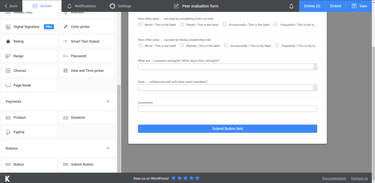The width and height of the screenshot is (375, 183).
Task: Click the Smart Text Output icon
Action: point(66,41)
